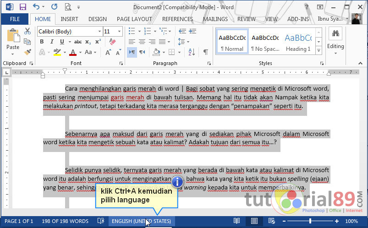
Task: Open Paragraph dialog launcher
Action: (209, 63)
